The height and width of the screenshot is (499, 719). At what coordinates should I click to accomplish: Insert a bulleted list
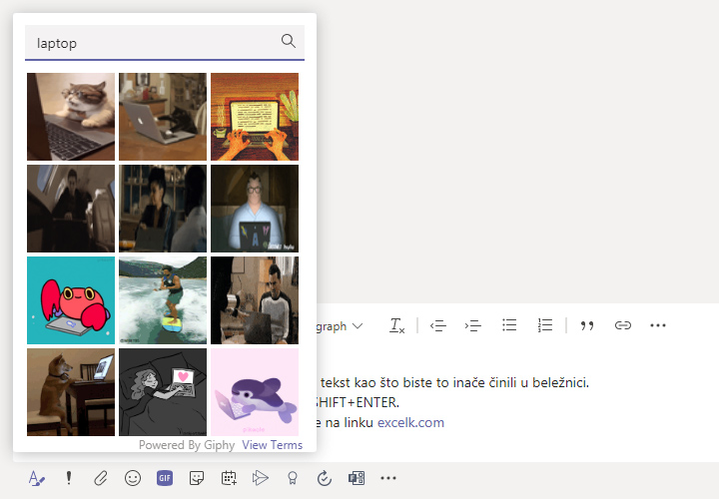tap(509, 325)
